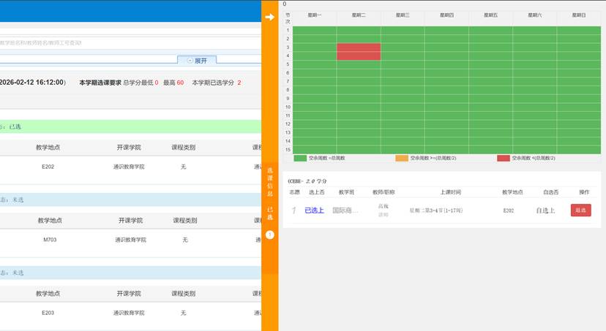This screenshot has height=331, width=606.
Task: Click the 国际商... class name in selected list
Action: [x=347, y=210]
